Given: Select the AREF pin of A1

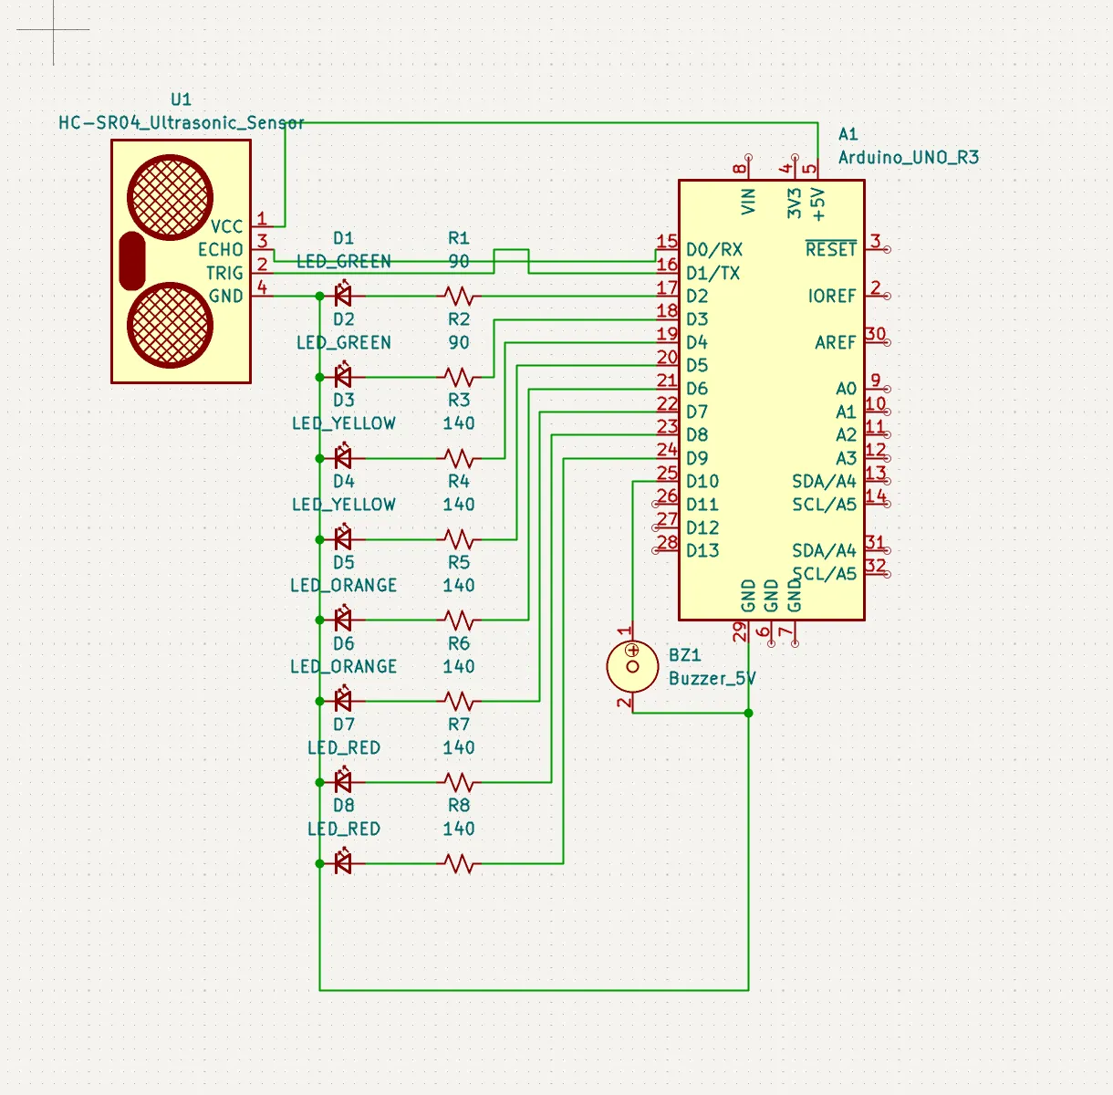Looking at the screenshot, I should click(837, 343).
